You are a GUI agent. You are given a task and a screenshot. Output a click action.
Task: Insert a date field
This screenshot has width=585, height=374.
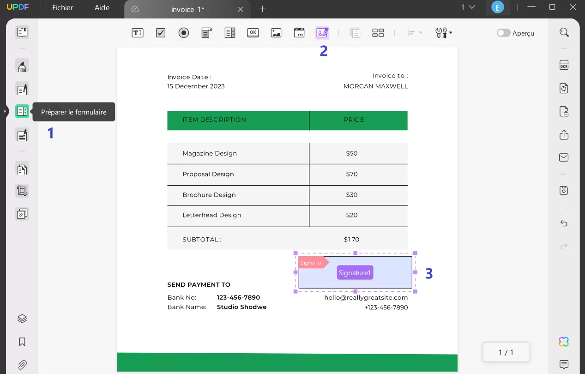299,32
